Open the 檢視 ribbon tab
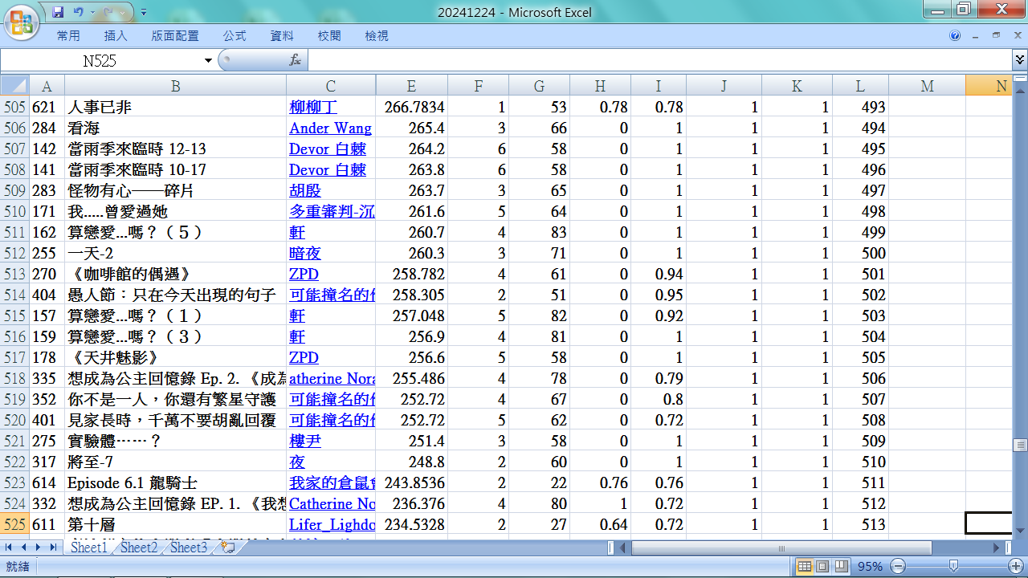The image size is (1028, 578). click(377, 36)
